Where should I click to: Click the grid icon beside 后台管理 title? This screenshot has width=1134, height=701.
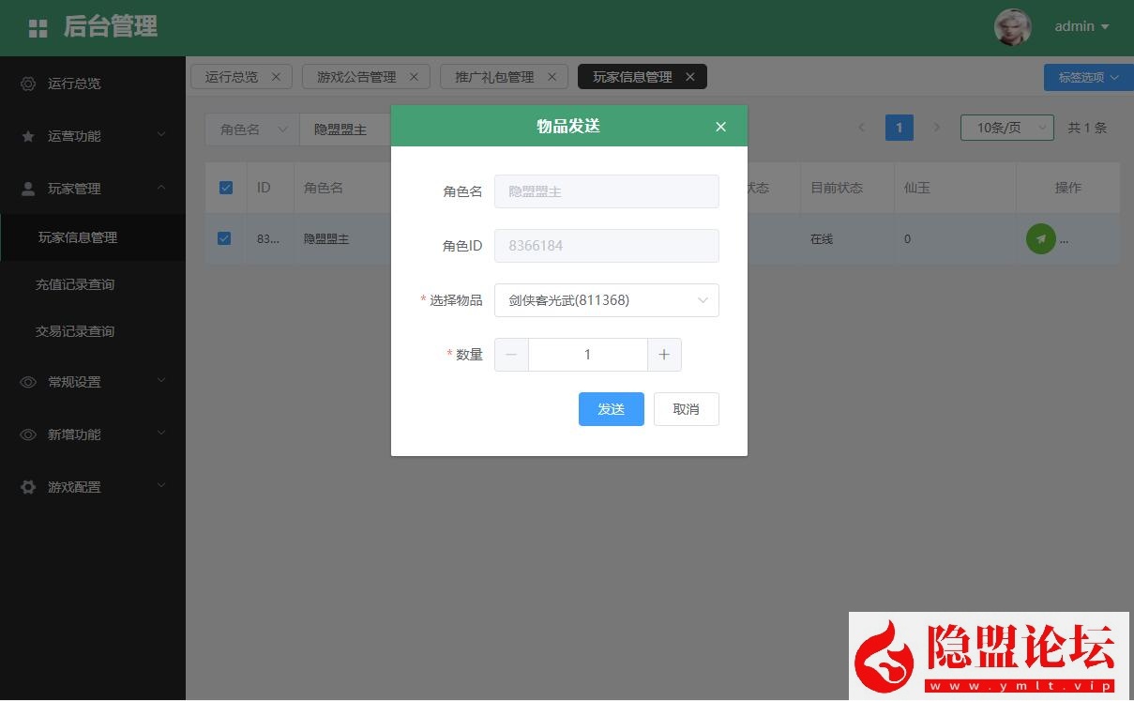click(x=38, y=27)
